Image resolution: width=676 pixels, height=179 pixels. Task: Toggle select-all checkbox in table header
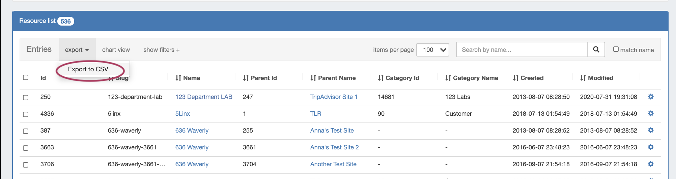point(26,77)
